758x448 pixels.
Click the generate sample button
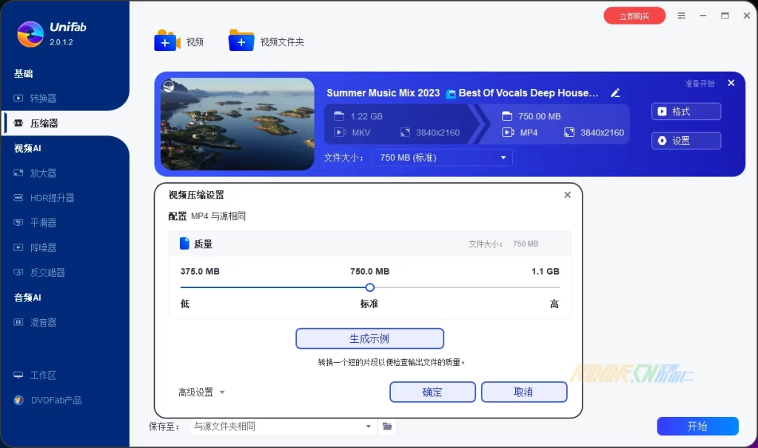pos(369,339)
